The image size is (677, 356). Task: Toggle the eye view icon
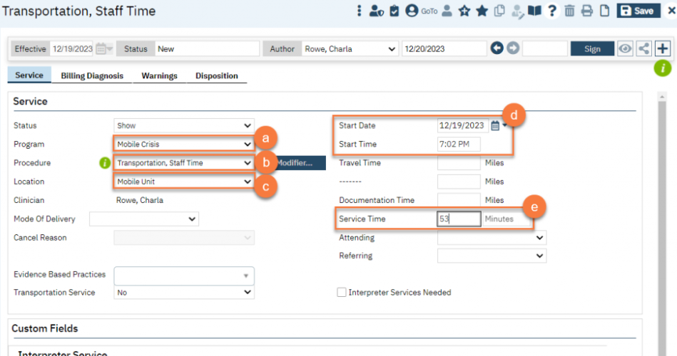coord(626,48)
